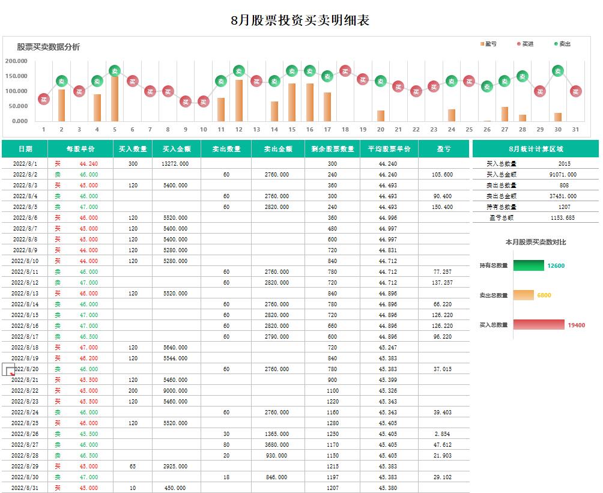
Task: Click the red 买 marker above day 31
Action: pyautogui.click(x=575, y=91)
